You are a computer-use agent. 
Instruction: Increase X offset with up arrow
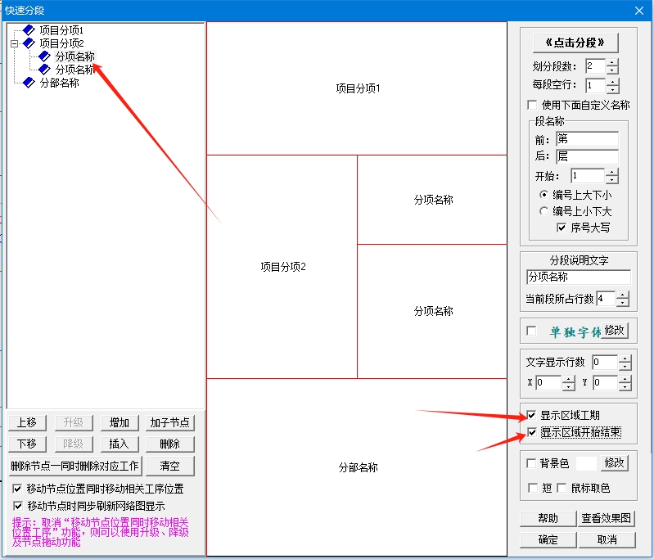[x=569, y=379]
